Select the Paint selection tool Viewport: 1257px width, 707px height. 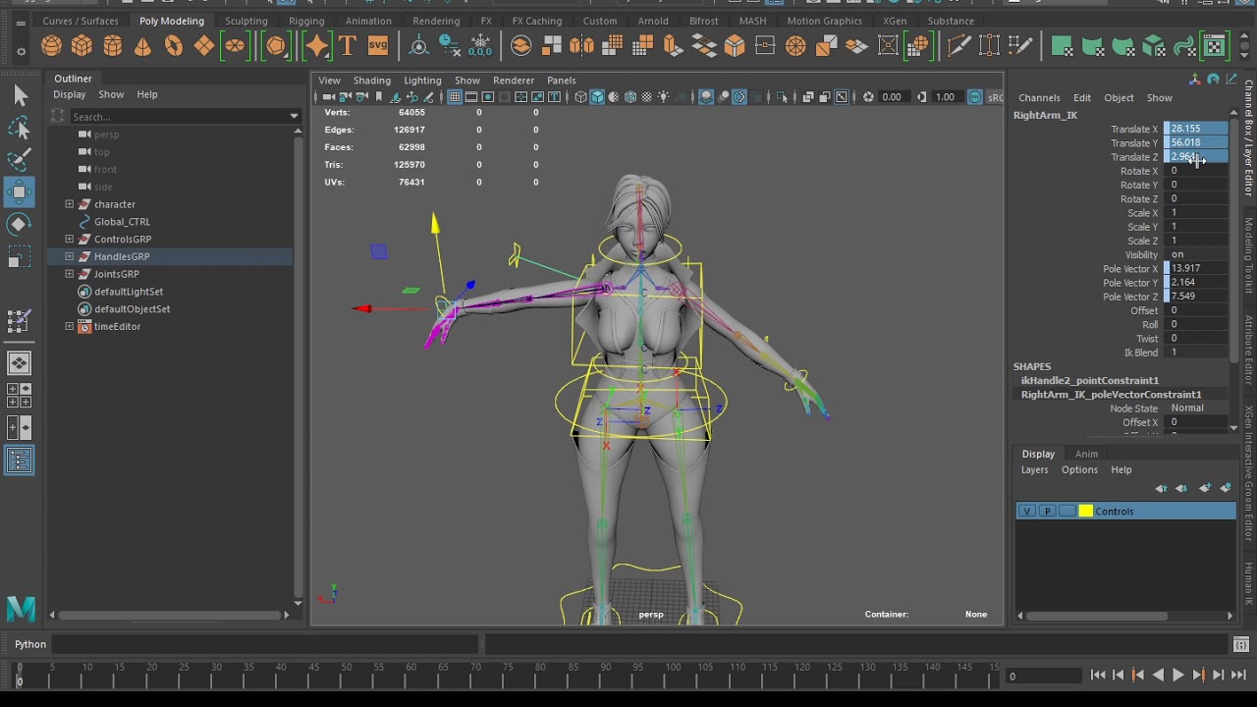coord(20,160)
